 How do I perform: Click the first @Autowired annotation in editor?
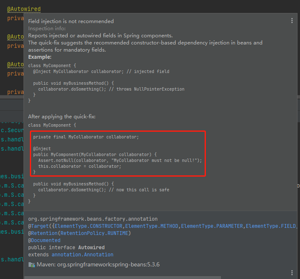[24, 9]
